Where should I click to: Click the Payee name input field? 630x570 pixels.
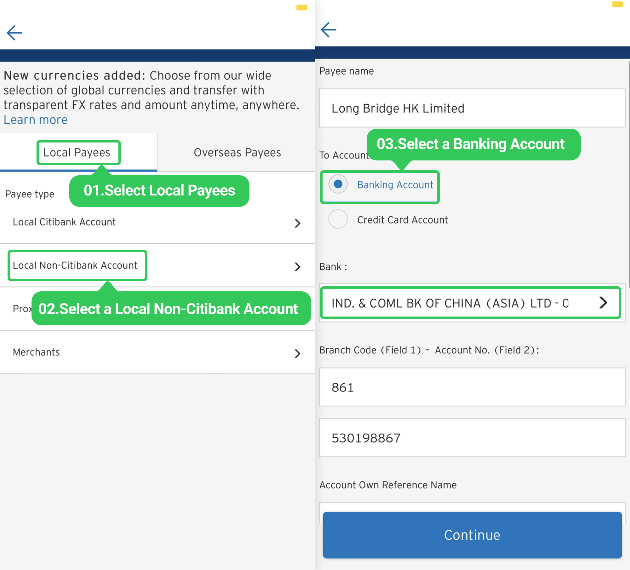click(472, 108)
